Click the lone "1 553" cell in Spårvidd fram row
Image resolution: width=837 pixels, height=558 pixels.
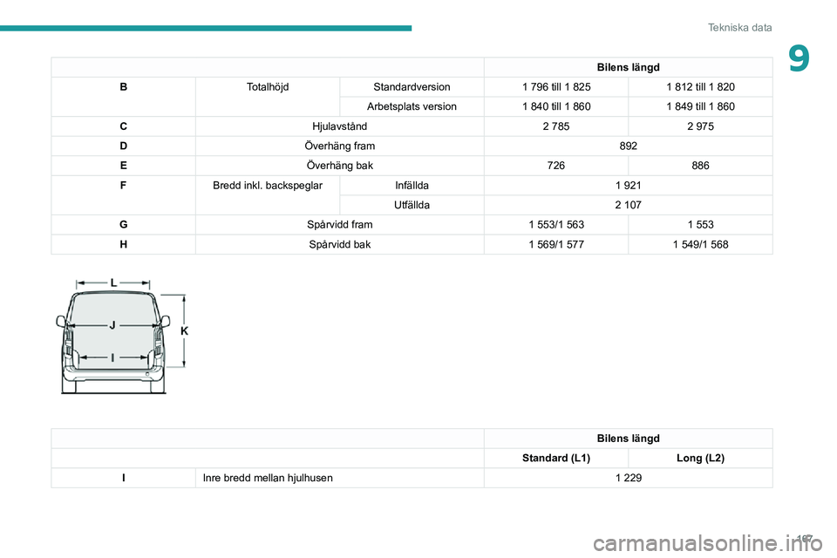[x=700, y=225]
